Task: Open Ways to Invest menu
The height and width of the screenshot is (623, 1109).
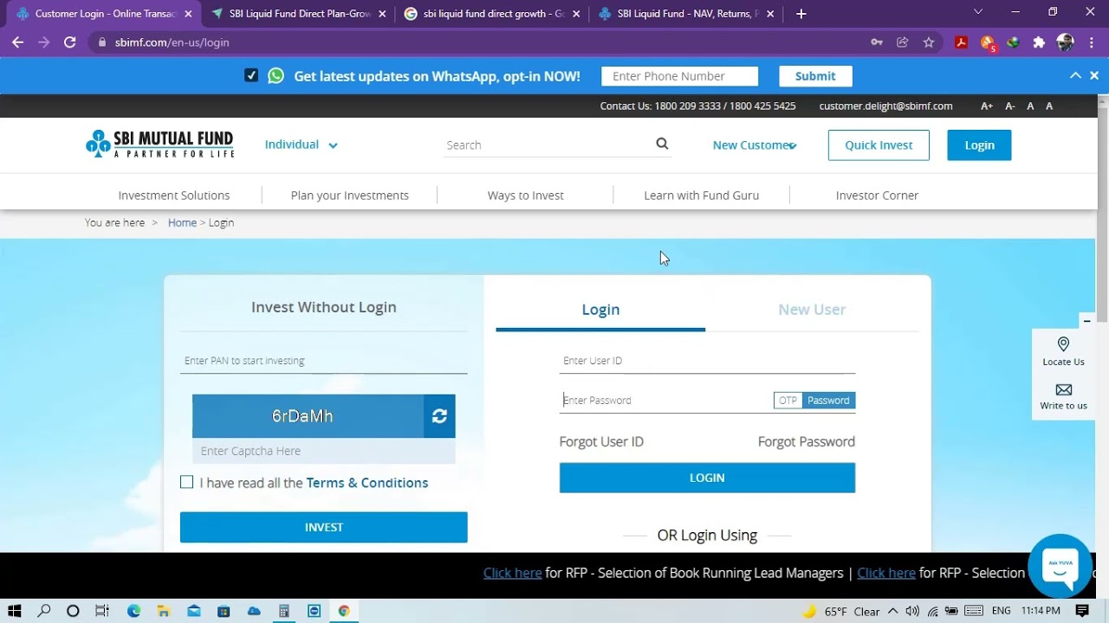Action: point(526,195)
